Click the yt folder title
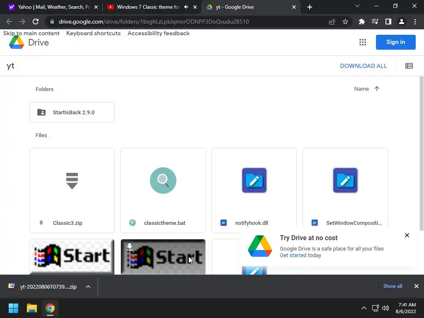 10,66
